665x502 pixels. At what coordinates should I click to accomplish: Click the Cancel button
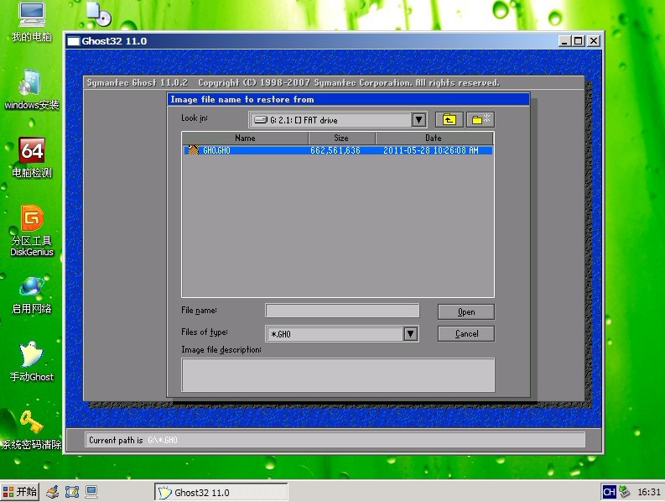[x=466, y=334]
